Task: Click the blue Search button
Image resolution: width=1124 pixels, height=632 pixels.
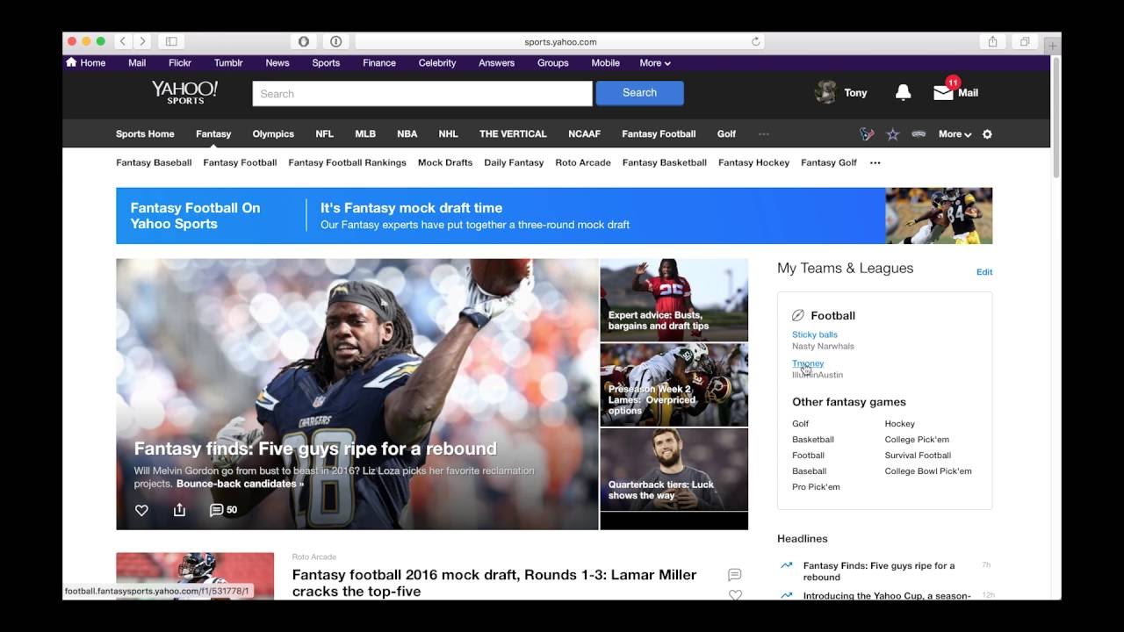Action: pyautogui.click(x=639, y=93)
